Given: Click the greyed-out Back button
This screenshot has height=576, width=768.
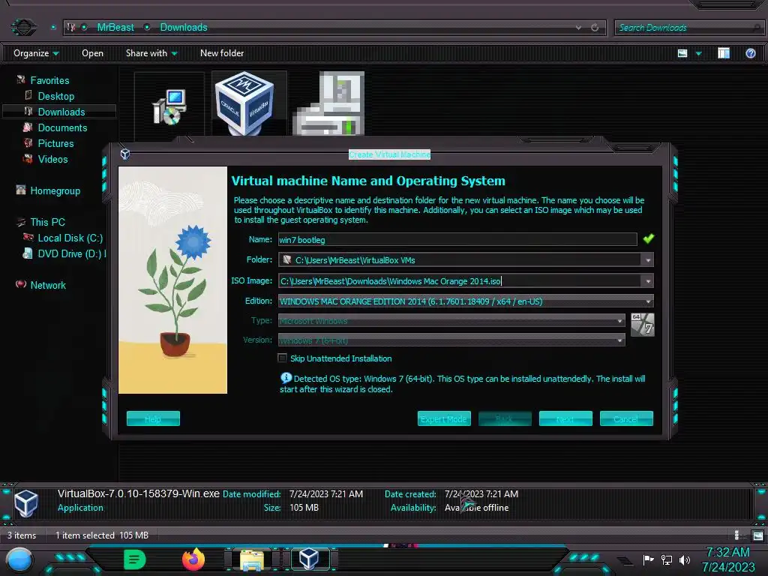Looking at the screenshot, I should click(505, 418).
